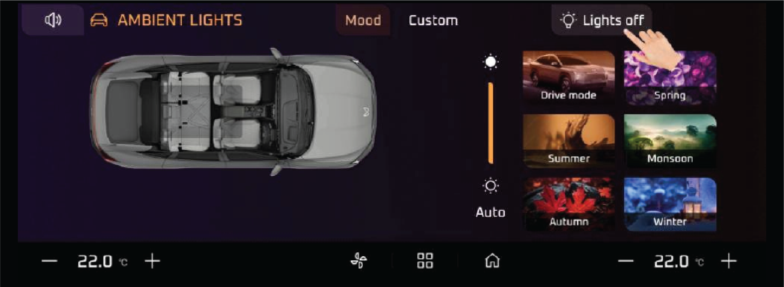
Task: Tap the maximum brightness sun icon
Action: [x=491, y=62]
